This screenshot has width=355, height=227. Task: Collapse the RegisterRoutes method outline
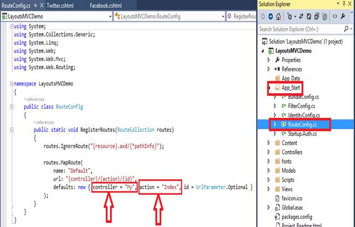point(12,130)
